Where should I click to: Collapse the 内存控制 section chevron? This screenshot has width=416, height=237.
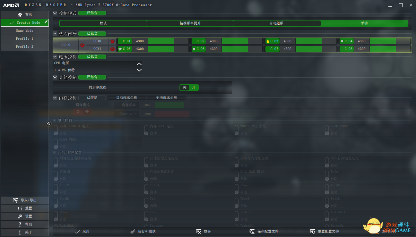point(55,97)
